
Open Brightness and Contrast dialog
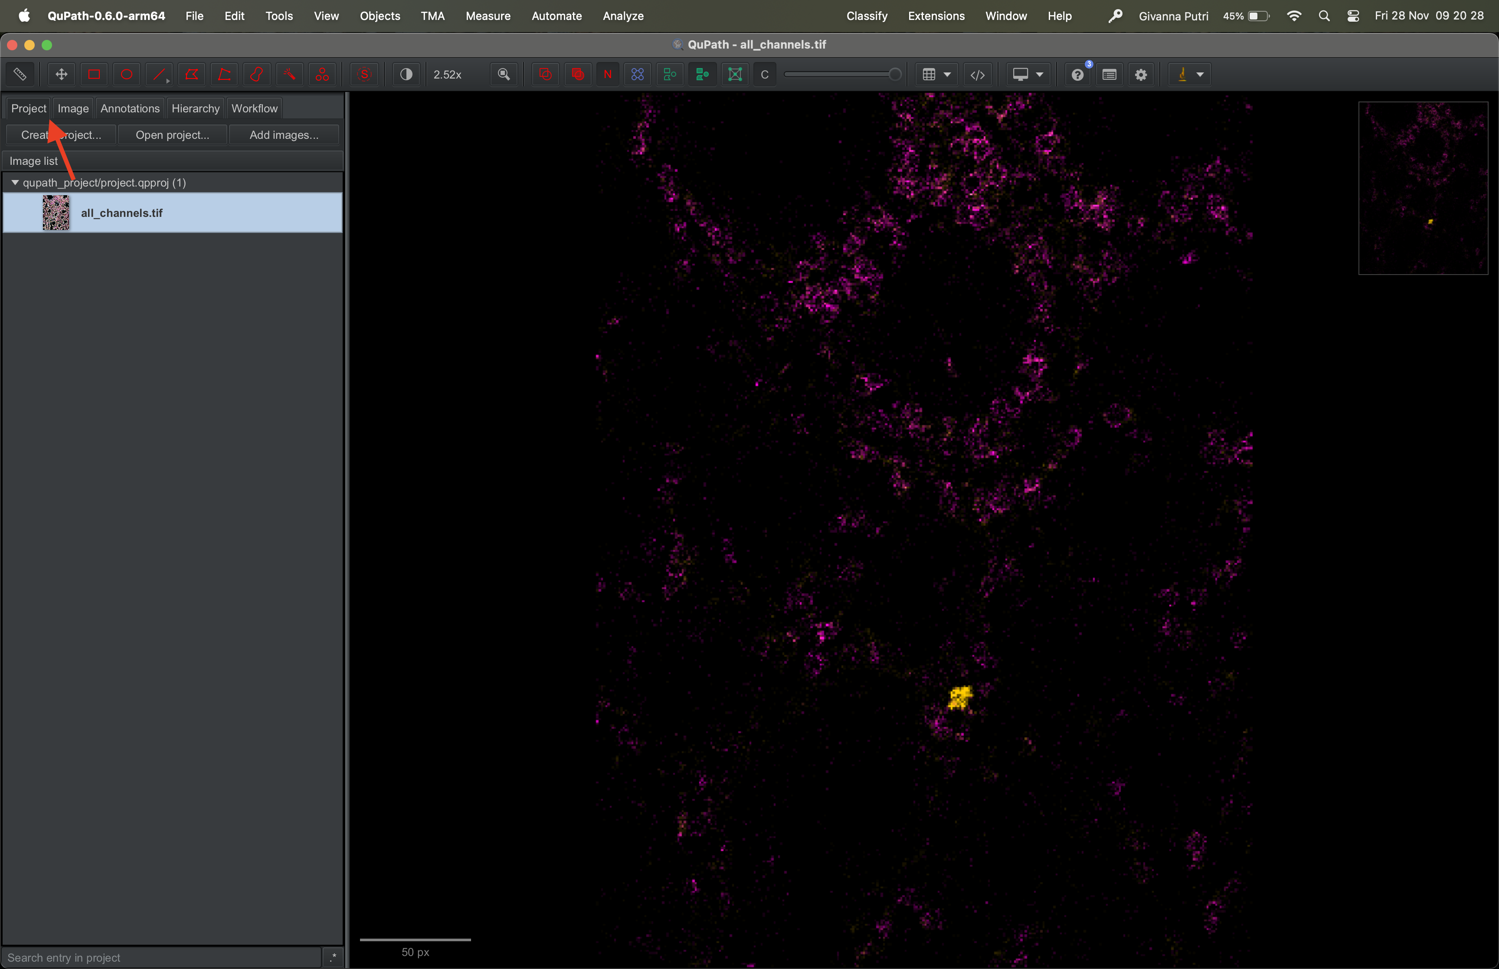pyautogui.click(x=406, y=74)
